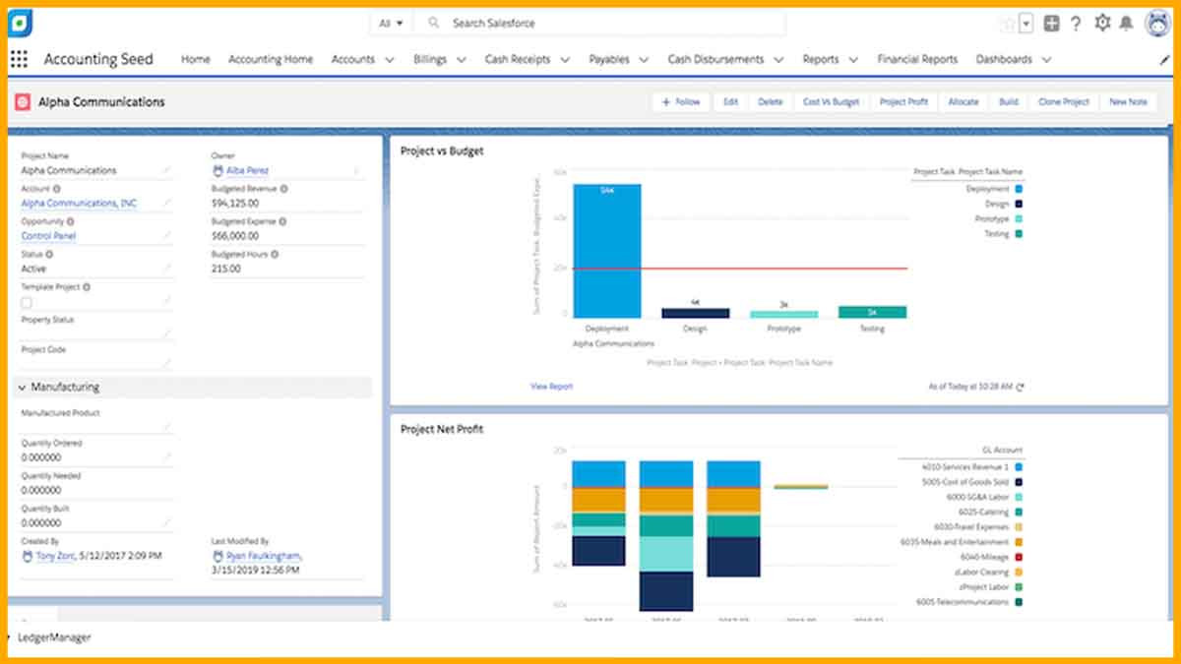Viewport: 1181px width, 664px height.
Task: Expand the Payables tab dropdown arrow
Action: [x=643, y=60]
